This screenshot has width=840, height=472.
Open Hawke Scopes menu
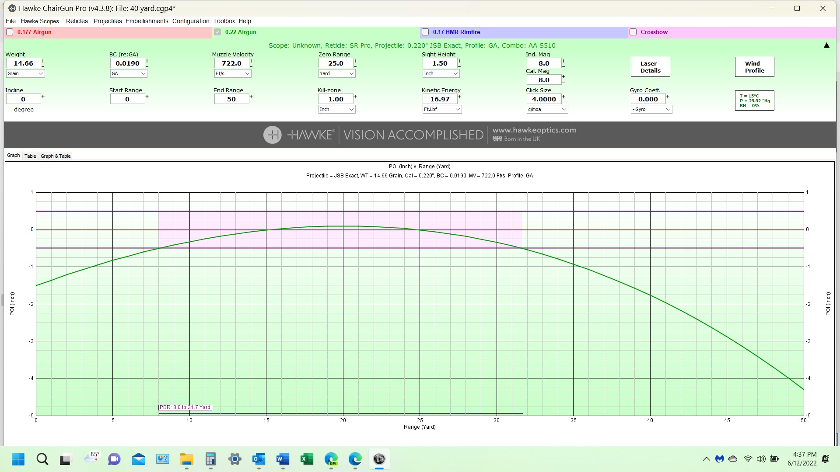tap(40, 21)
